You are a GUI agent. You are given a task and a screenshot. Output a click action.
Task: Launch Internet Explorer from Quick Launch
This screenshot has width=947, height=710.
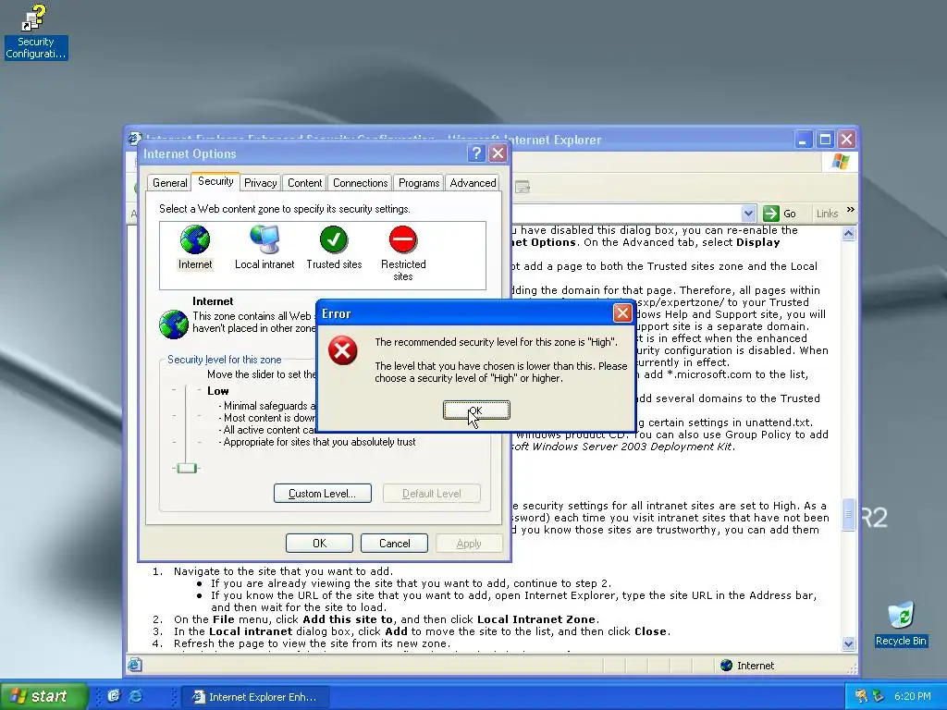pos(137,696)
